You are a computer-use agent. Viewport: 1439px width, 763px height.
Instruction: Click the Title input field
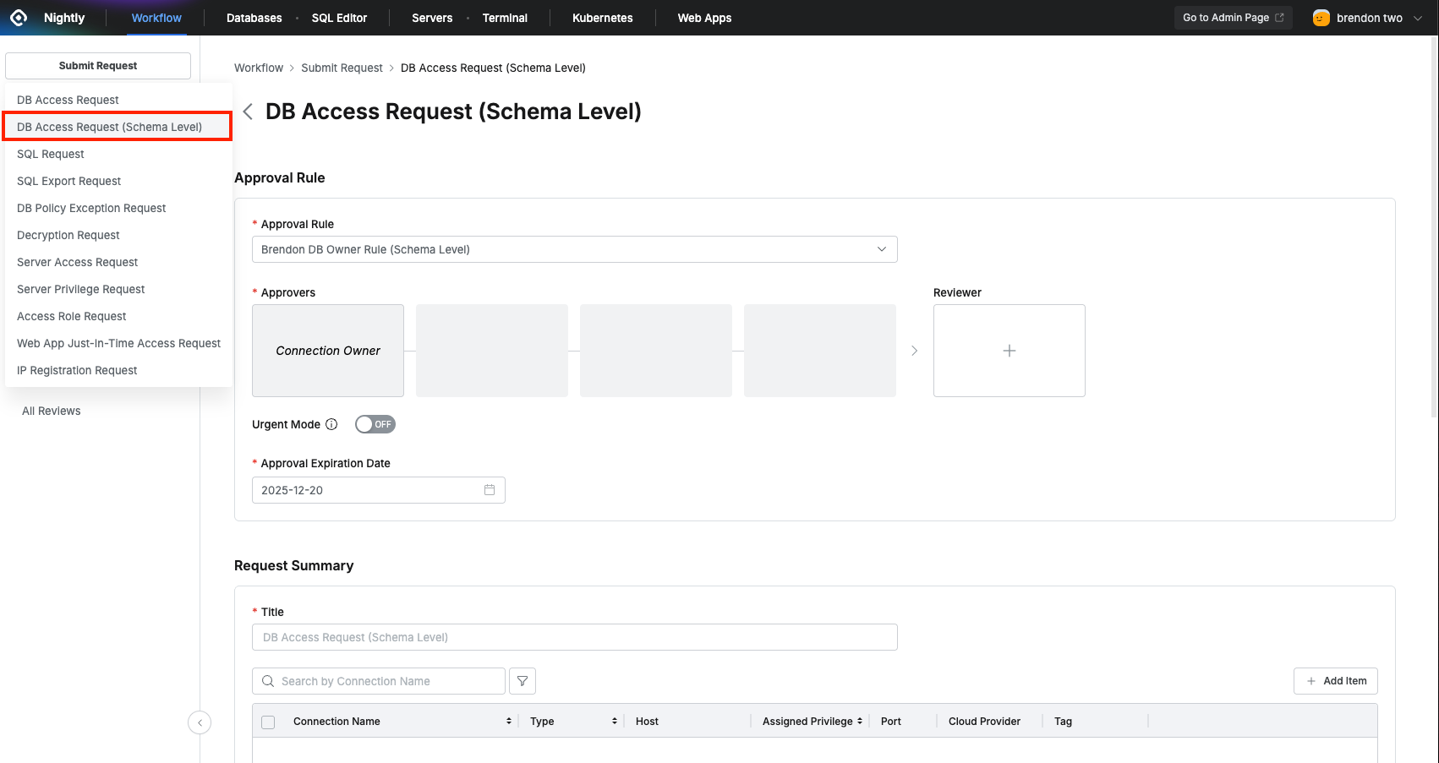(x=574, y=637)
